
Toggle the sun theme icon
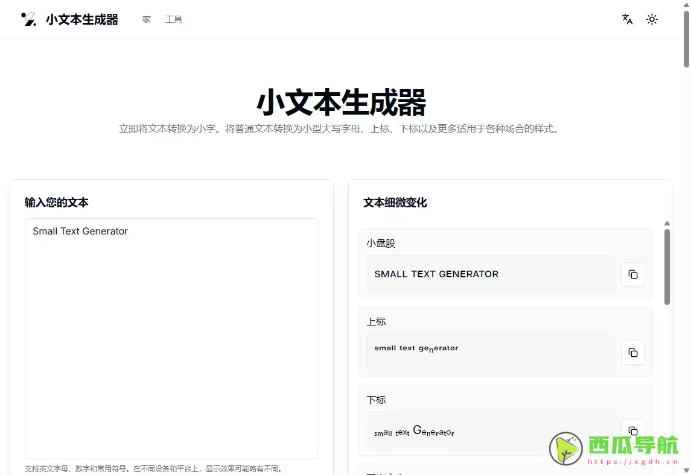(652, 19)
